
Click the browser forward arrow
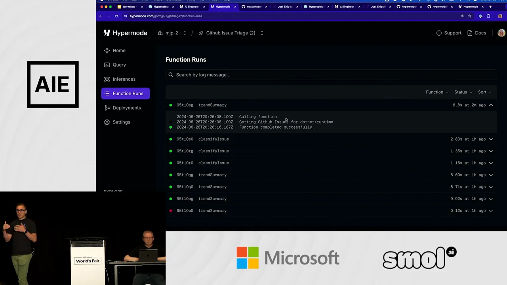[108, 16]
